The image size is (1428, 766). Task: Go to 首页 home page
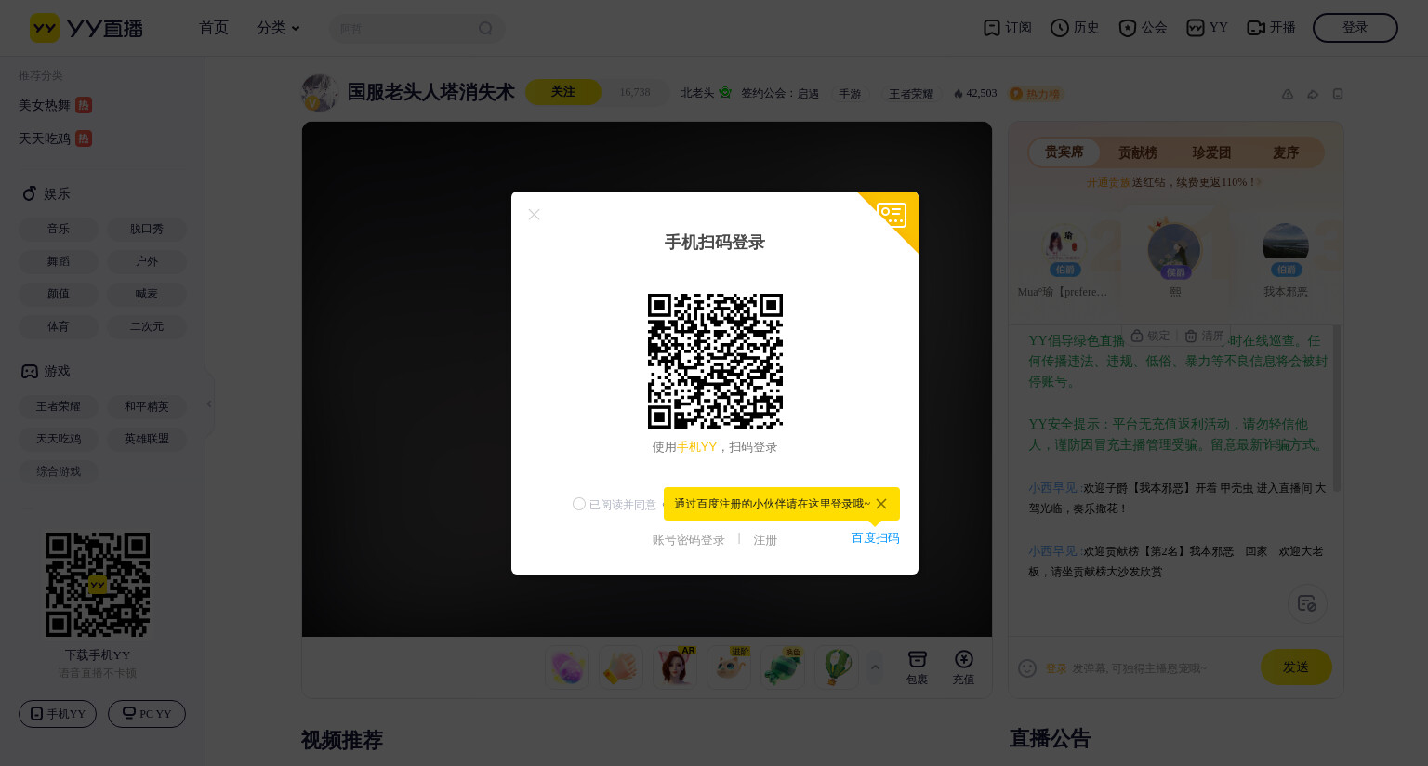pyautogui.click(x=214, y=28)
